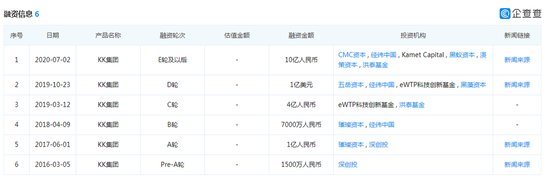545x179 pixels.
Task: Click 五岳资本 in the D轮 row
Action: click(351, 85)
